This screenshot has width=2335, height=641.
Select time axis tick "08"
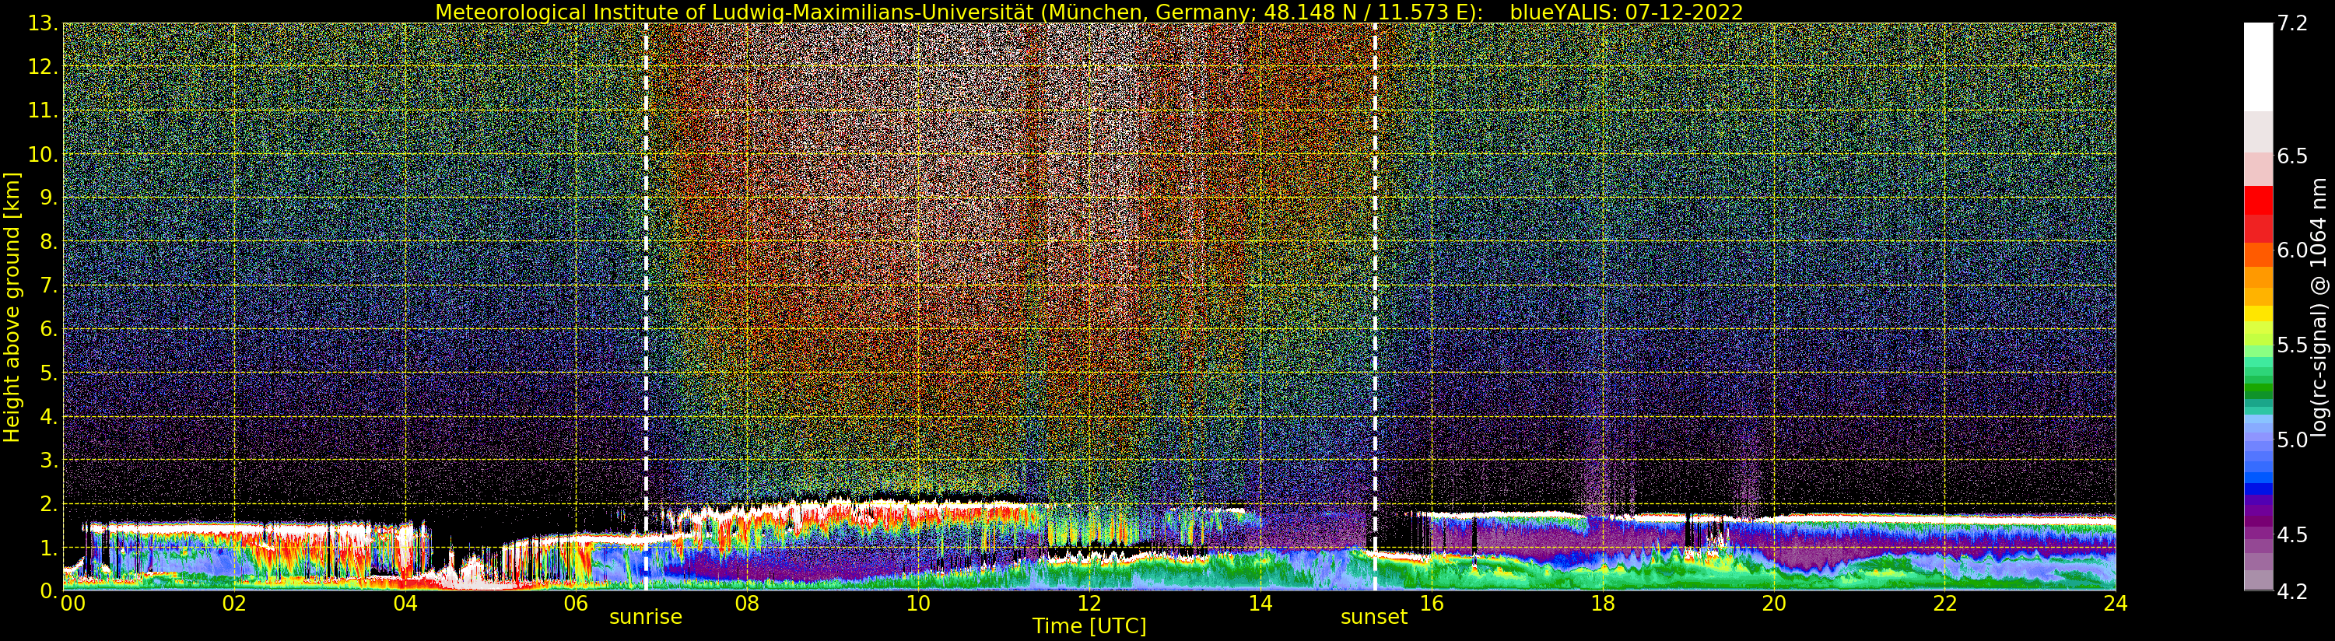pos(747,604)
